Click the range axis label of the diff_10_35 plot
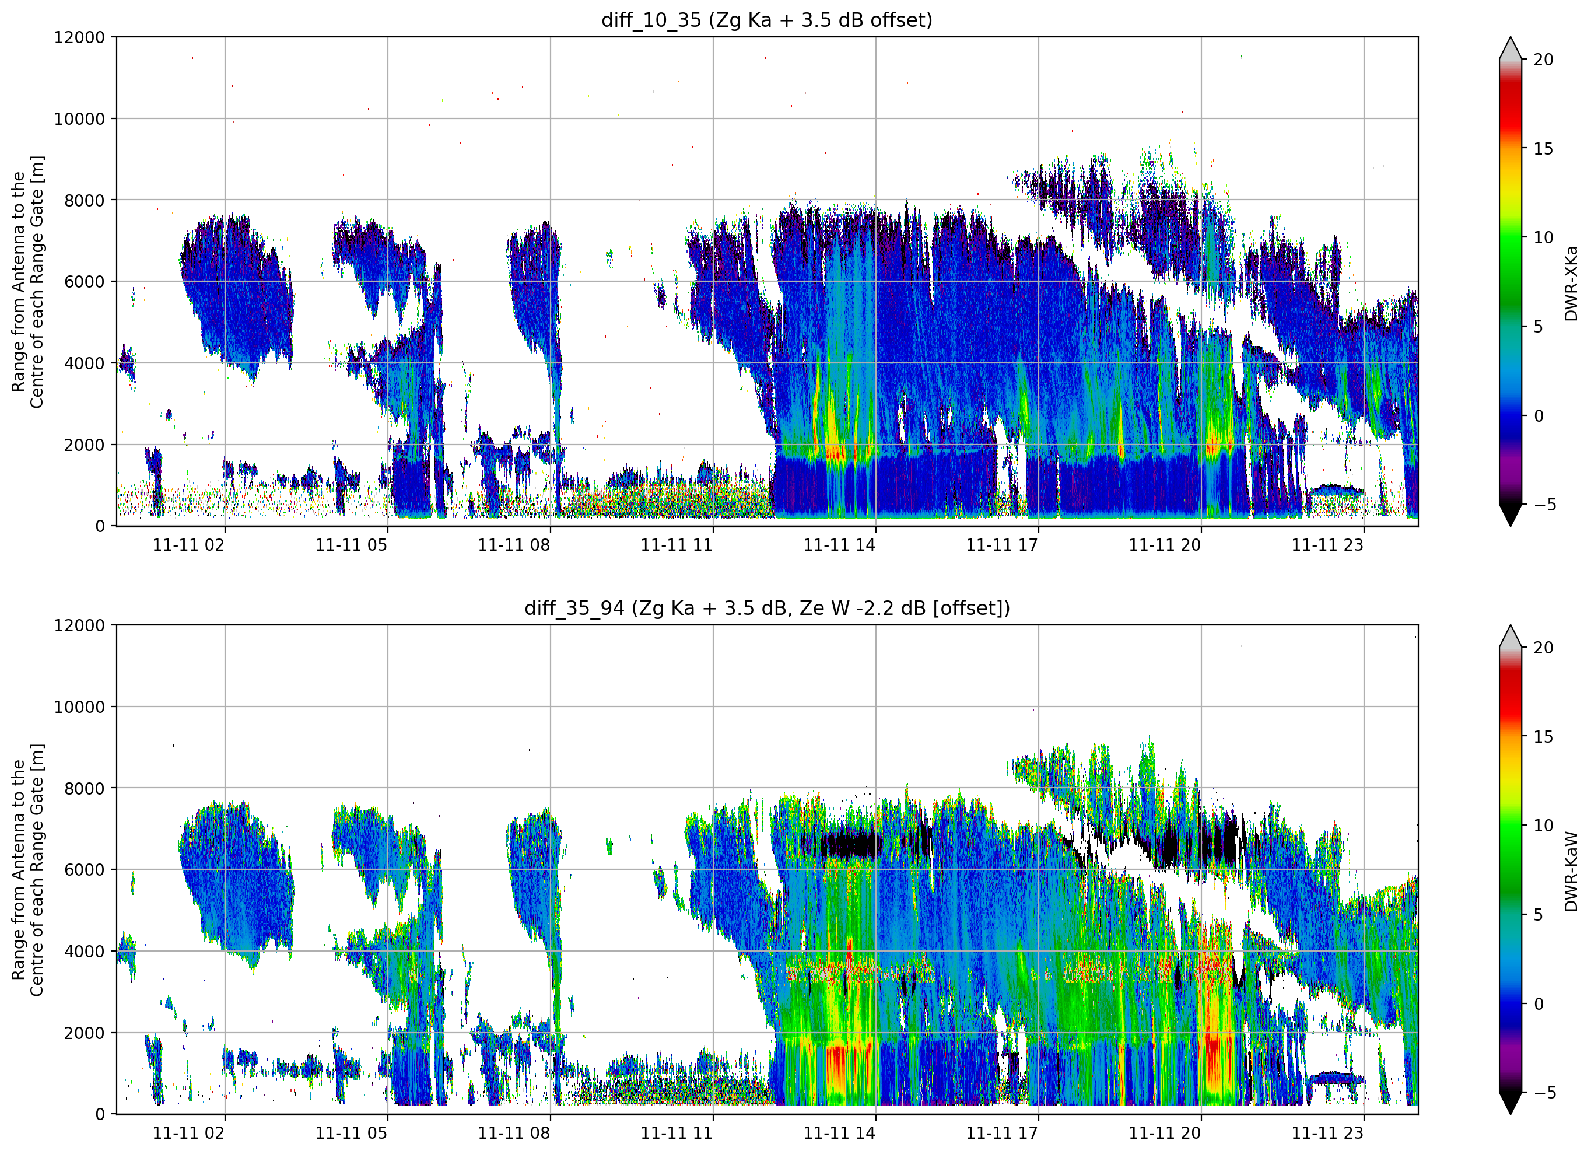Viewport: 1591px width, 1154px height. pos(27,281)
